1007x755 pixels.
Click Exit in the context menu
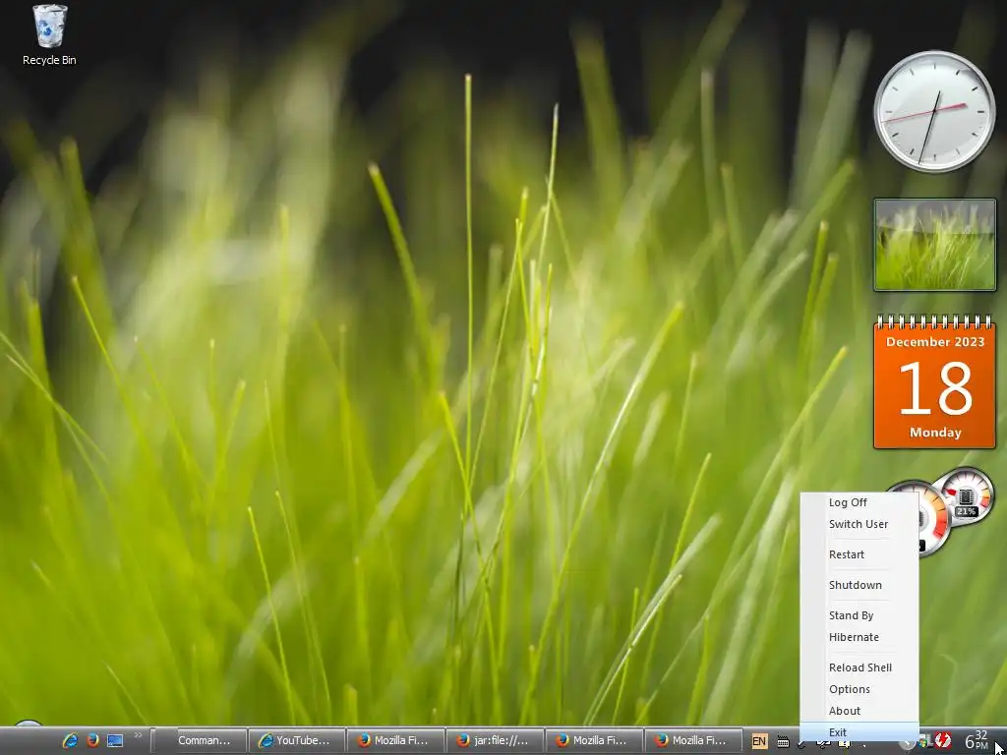click(859, 732)
